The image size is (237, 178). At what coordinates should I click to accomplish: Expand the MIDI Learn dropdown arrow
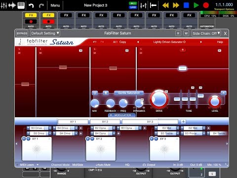click(x=38, y=165)
